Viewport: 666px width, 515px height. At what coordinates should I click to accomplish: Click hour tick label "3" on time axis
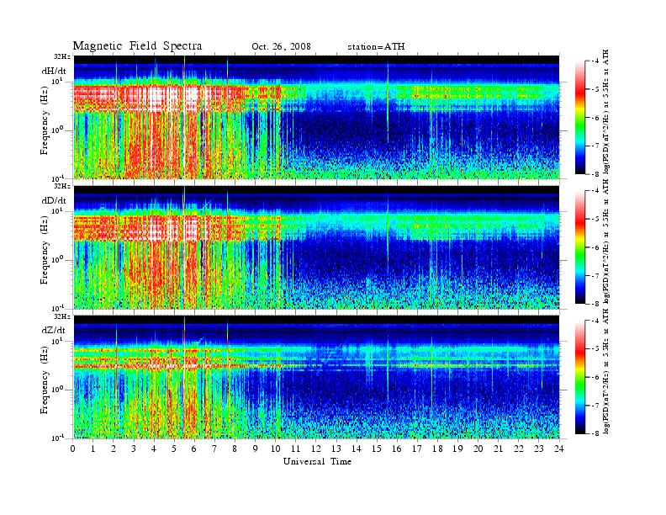134,449
